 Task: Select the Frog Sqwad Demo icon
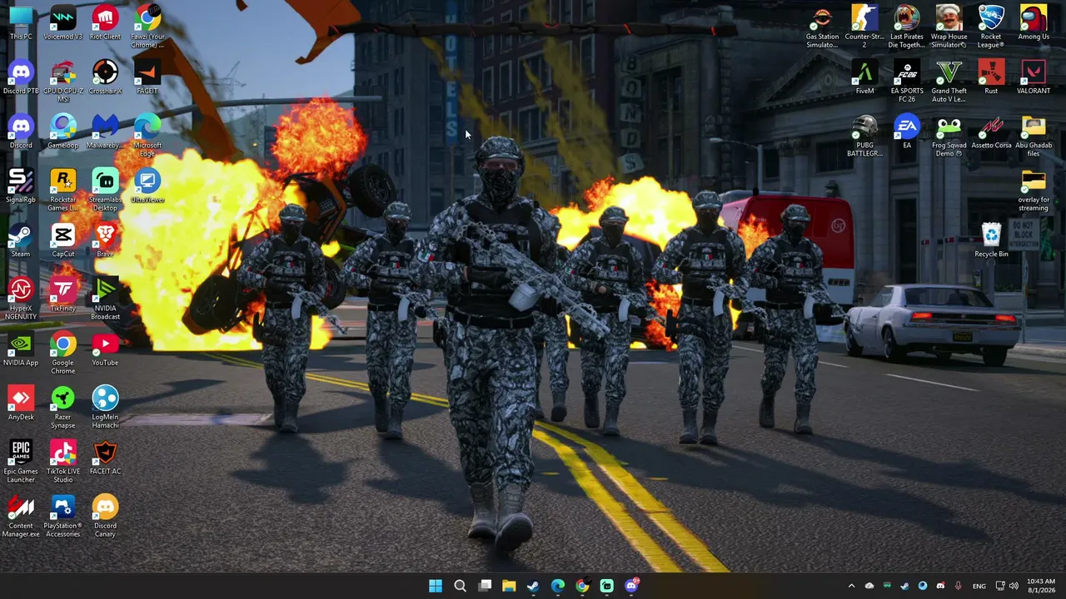click(949, 136)
